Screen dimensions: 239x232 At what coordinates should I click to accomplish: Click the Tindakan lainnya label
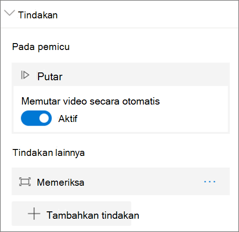(x=49, y=153)
